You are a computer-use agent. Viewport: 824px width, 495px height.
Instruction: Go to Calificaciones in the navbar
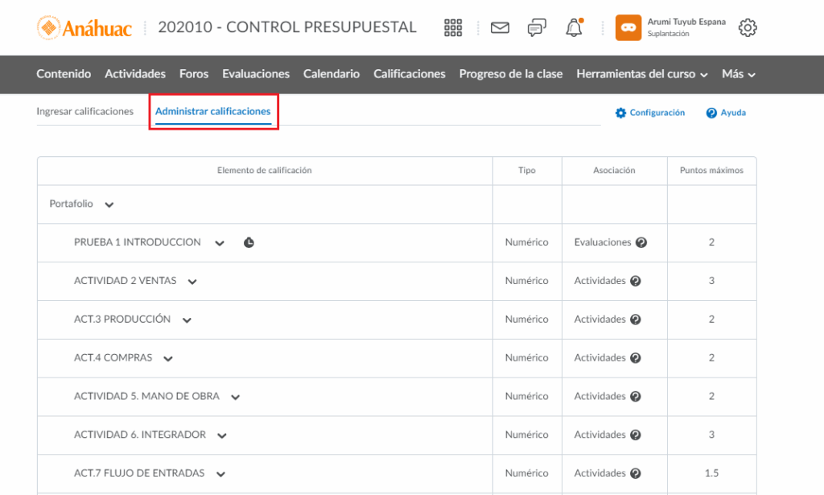409,74
